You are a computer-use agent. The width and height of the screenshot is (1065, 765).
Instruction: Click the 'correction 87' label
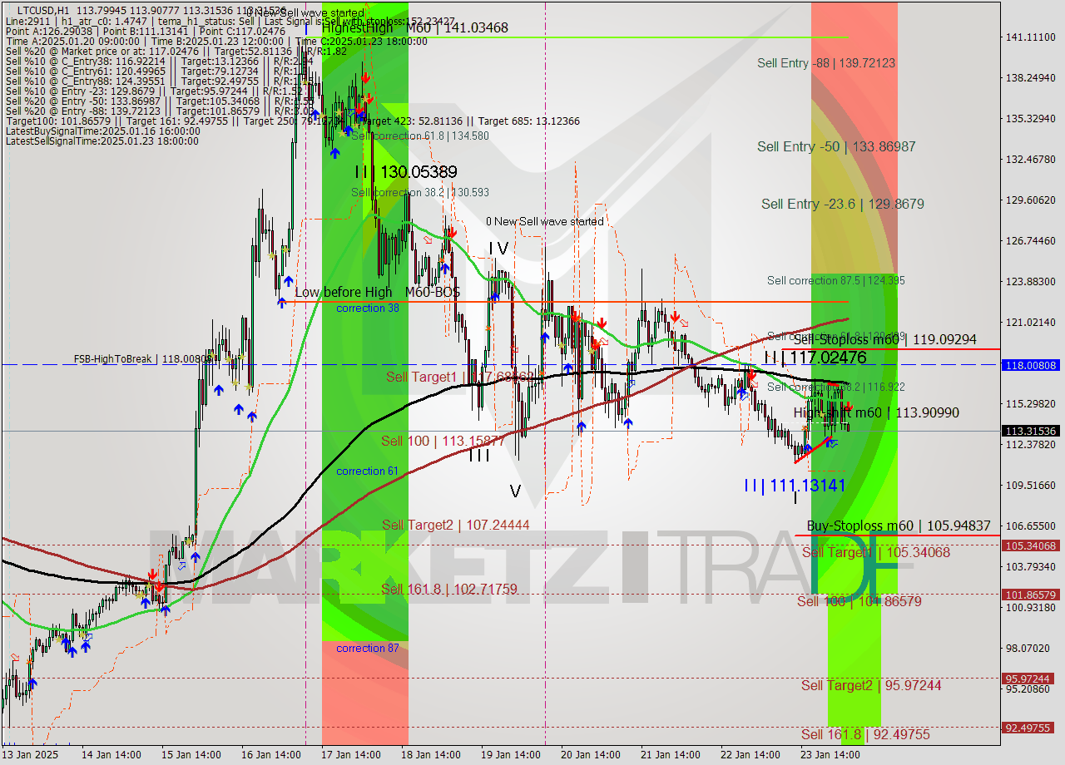click(x=367, y=649)
